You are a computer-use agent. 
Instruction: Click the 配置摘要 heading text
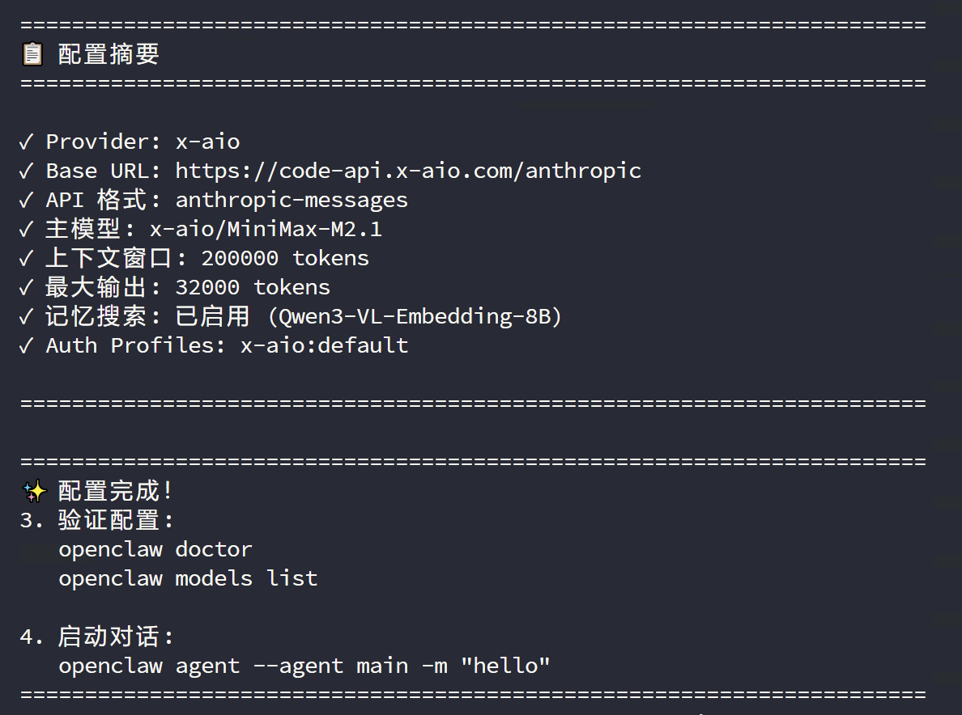pyautogui.click(x=109, y=55)
